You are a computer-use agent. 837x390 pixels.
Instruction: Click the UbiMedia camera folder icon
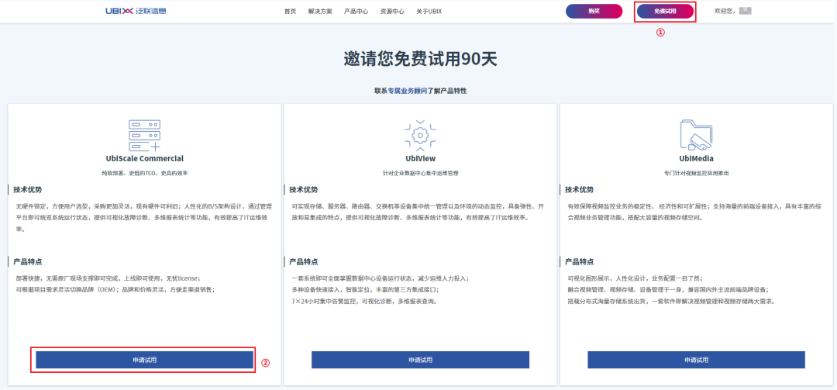tap(696, 135)
